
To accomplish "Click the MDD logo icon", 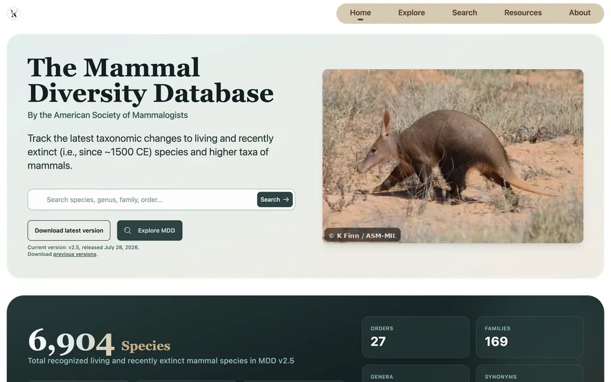I will click(x=14, y=14).
